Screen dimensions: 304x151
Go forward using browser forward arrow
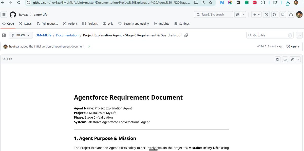pos(10,3)
